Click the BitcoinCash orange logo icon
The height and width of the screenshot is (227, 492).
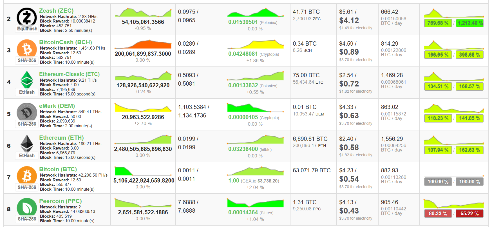click(27, 49)
